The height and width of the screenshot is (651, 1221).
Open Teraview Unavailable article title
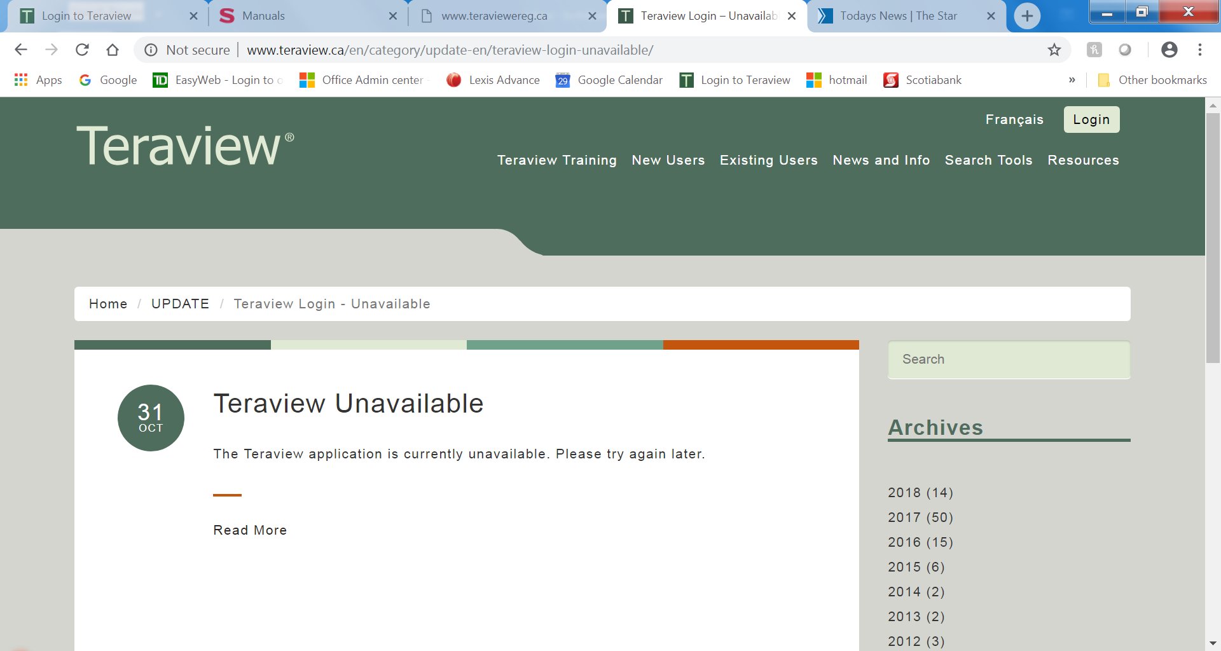[348, 404]
